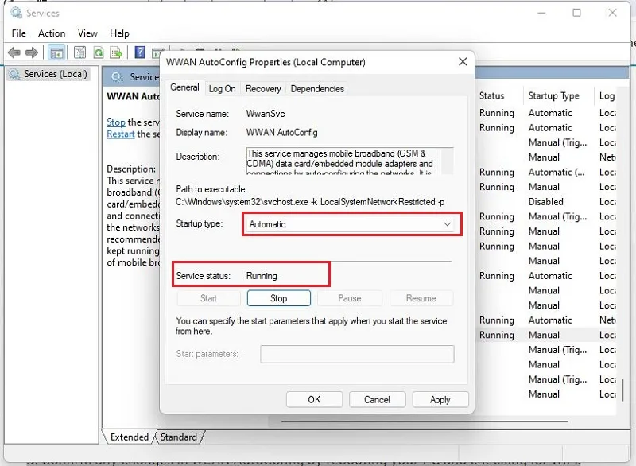Click the Forward arrow toolbar icon
636x466 pixels.
[32, 52]
